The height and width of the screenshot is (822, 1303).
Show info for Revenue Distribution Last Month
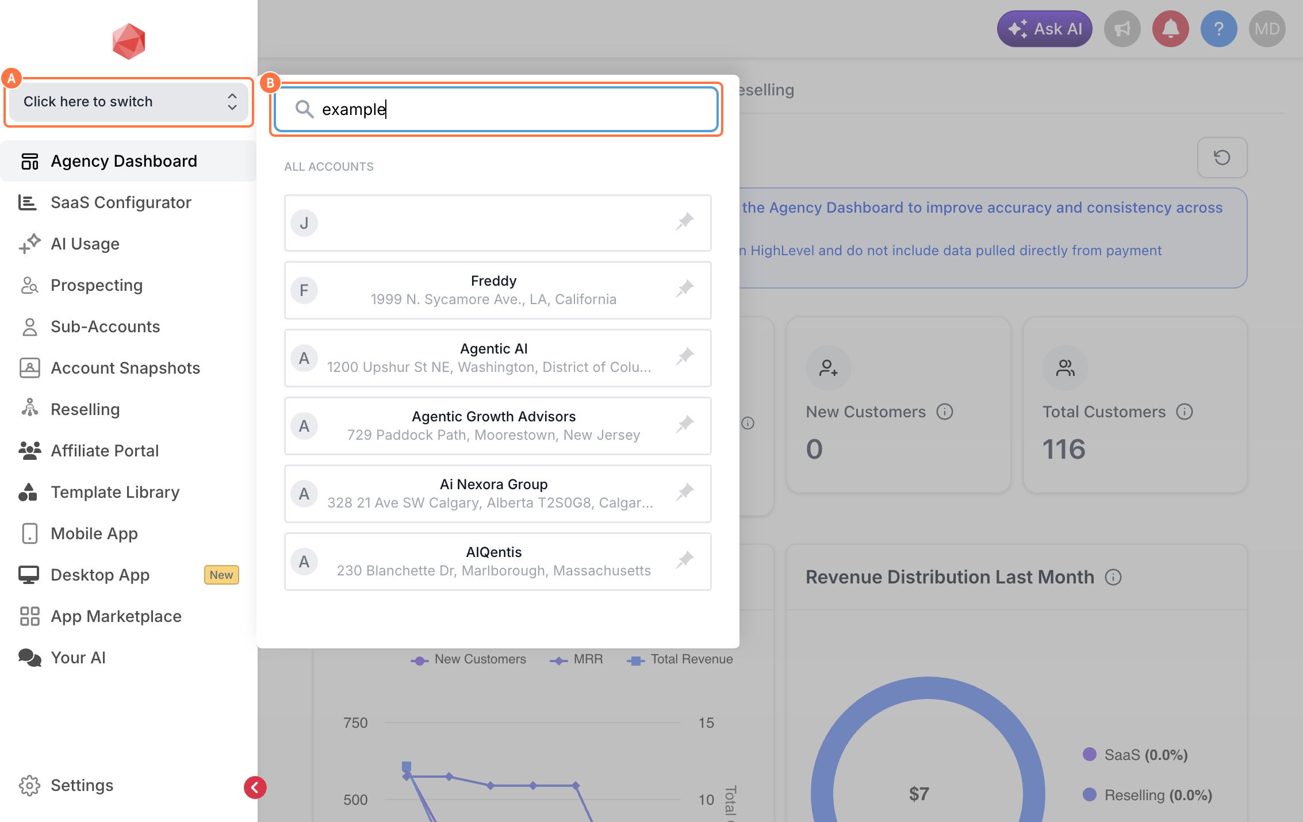(1113, 577)
